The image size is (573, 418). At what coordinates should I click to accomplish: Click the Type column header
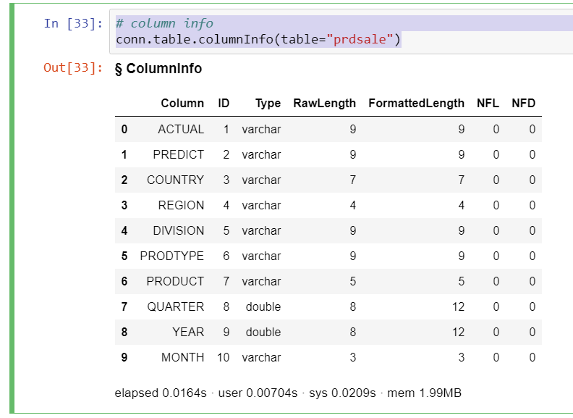pos(268,103)
